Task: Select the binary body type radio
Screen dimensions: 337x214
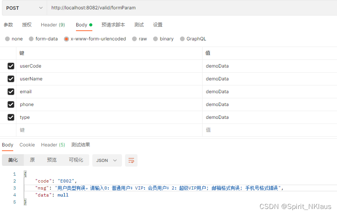Action: 155,39
